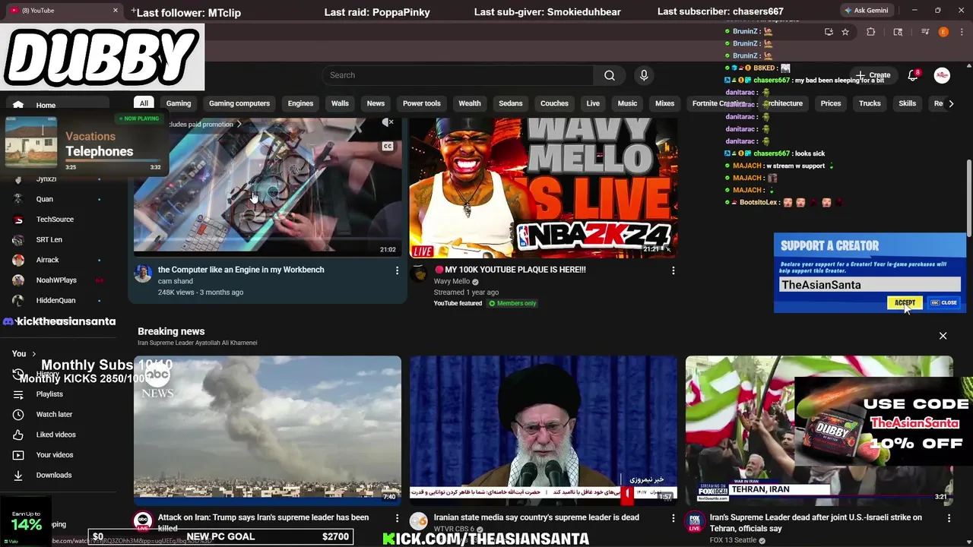
Task: Select the Prices filter chip
Action: click(x=831, y=103)
